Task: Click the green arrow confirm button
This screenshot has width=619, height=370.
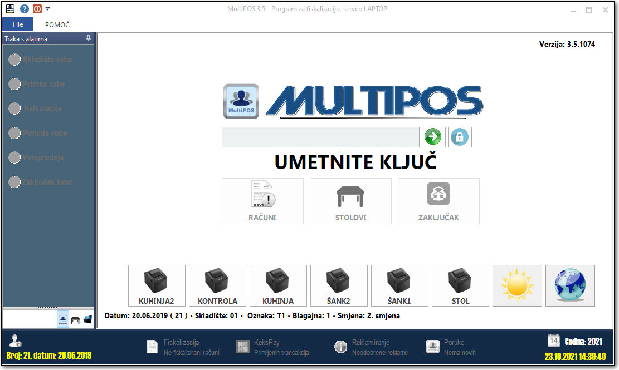Action: pos(433,137)
